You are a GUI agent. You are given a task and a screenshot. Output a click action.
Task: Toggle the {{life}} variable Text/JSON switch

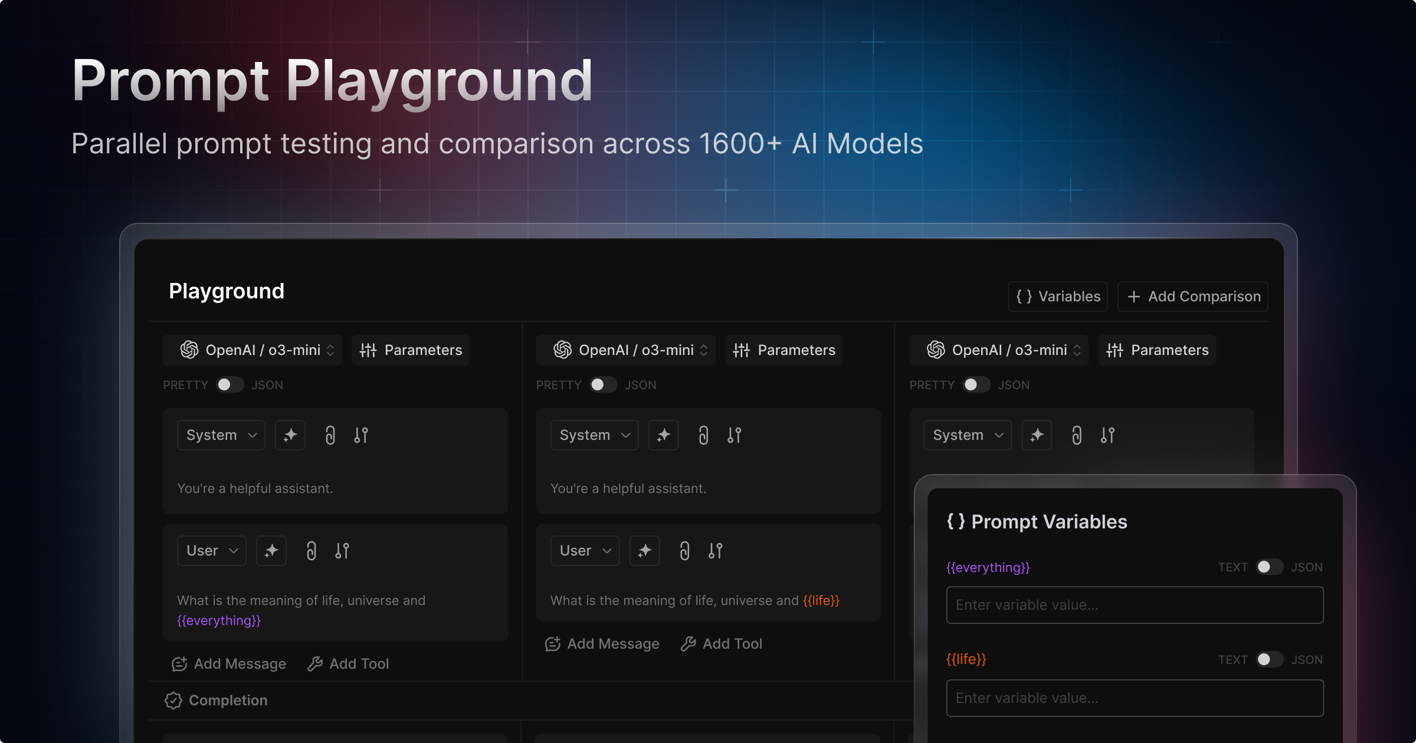click(1268, 659)
